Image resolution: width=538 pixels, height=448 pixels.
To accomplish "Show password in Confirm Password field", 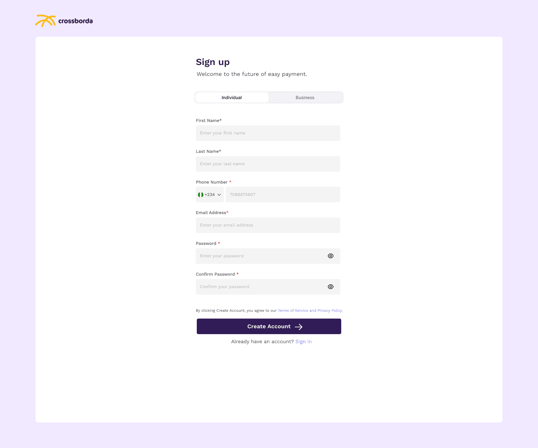I will tap(331, 287).
